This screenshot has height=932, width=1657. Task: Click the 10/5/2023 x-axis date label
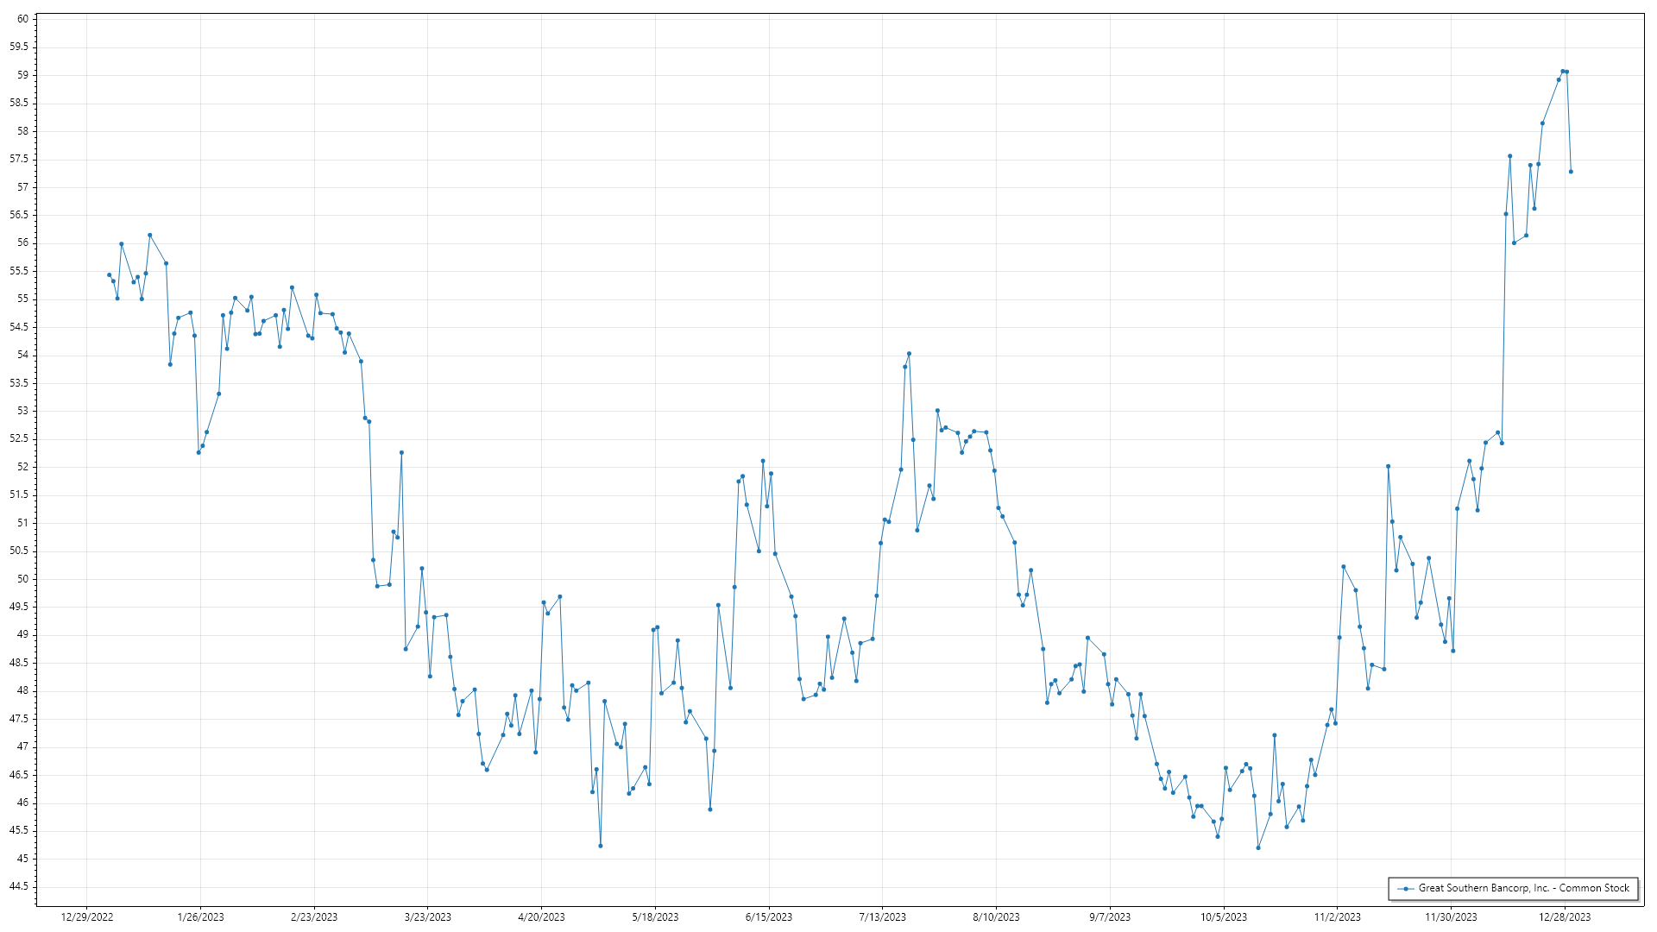[1223, 916]
